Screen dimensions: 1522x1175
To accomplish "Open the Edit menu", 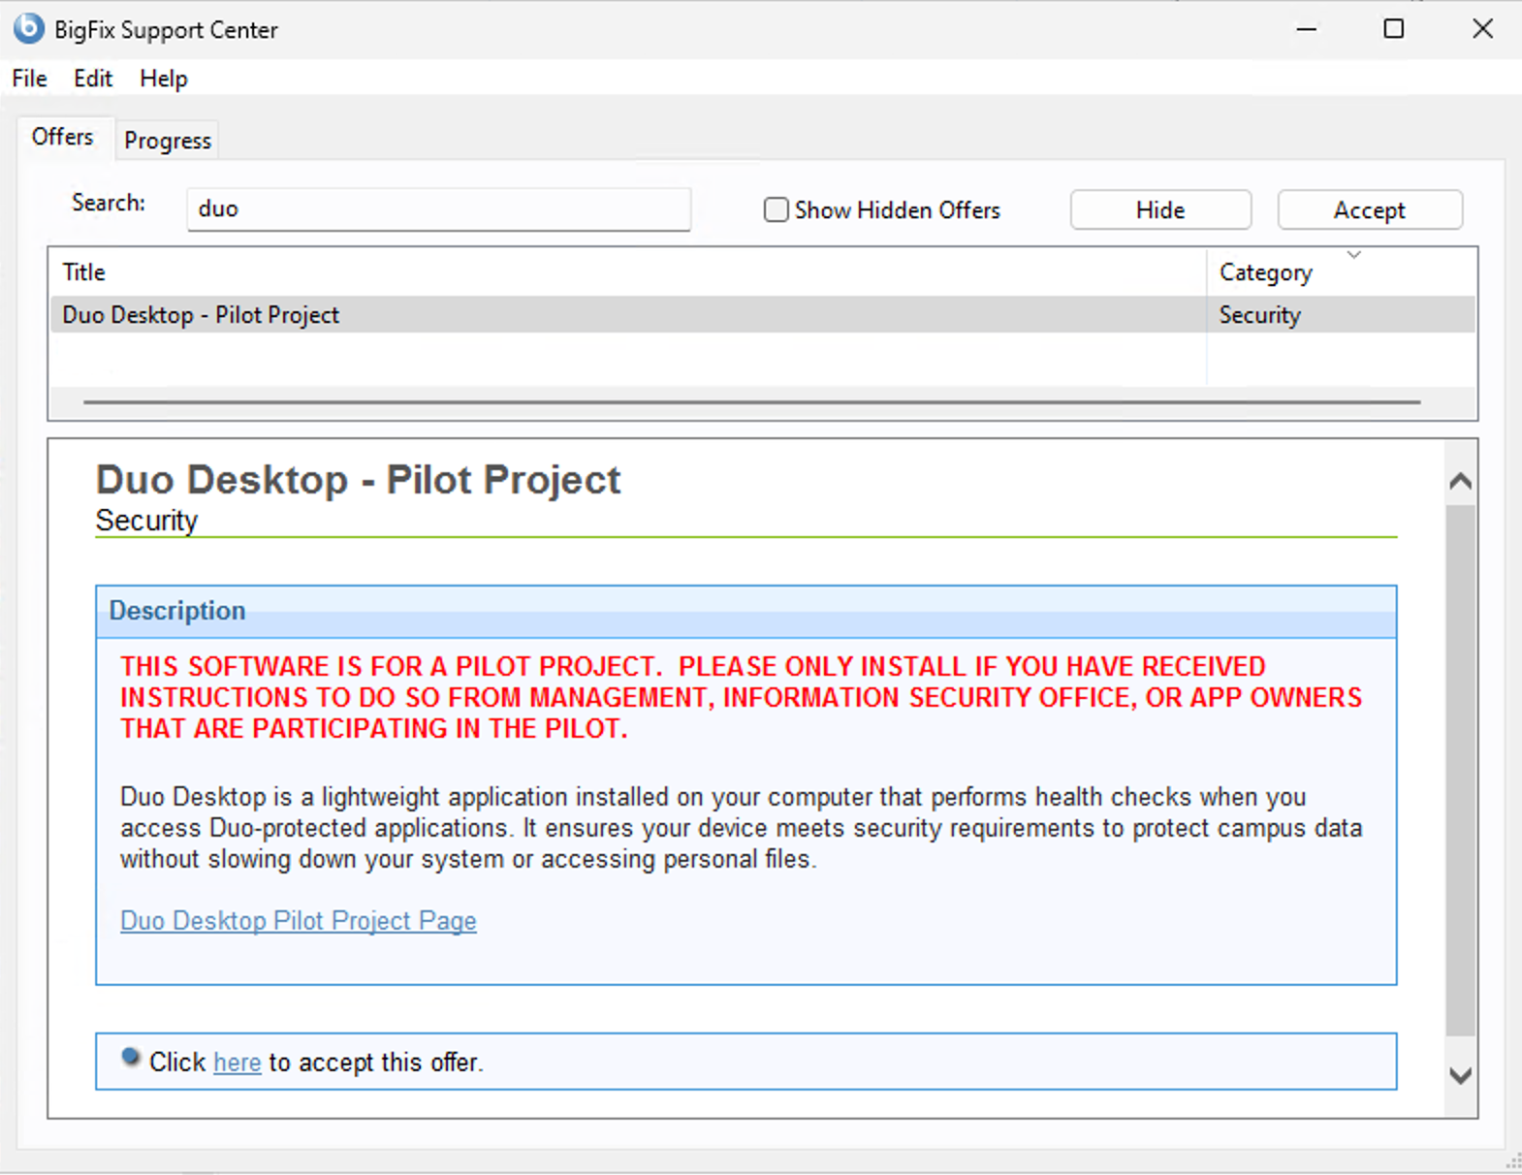I will click(93, 79).
